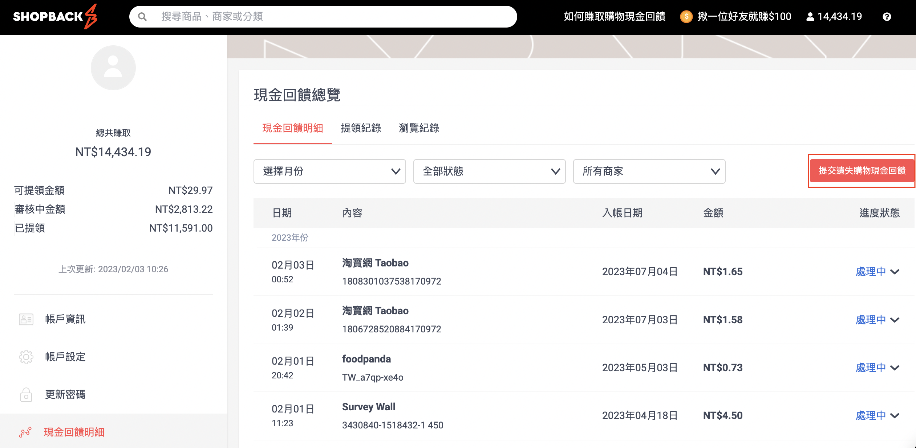The height and width of the screenshot is (448, 916).
Task: Open the help question mark icon
Action: (x=887, y=17)
